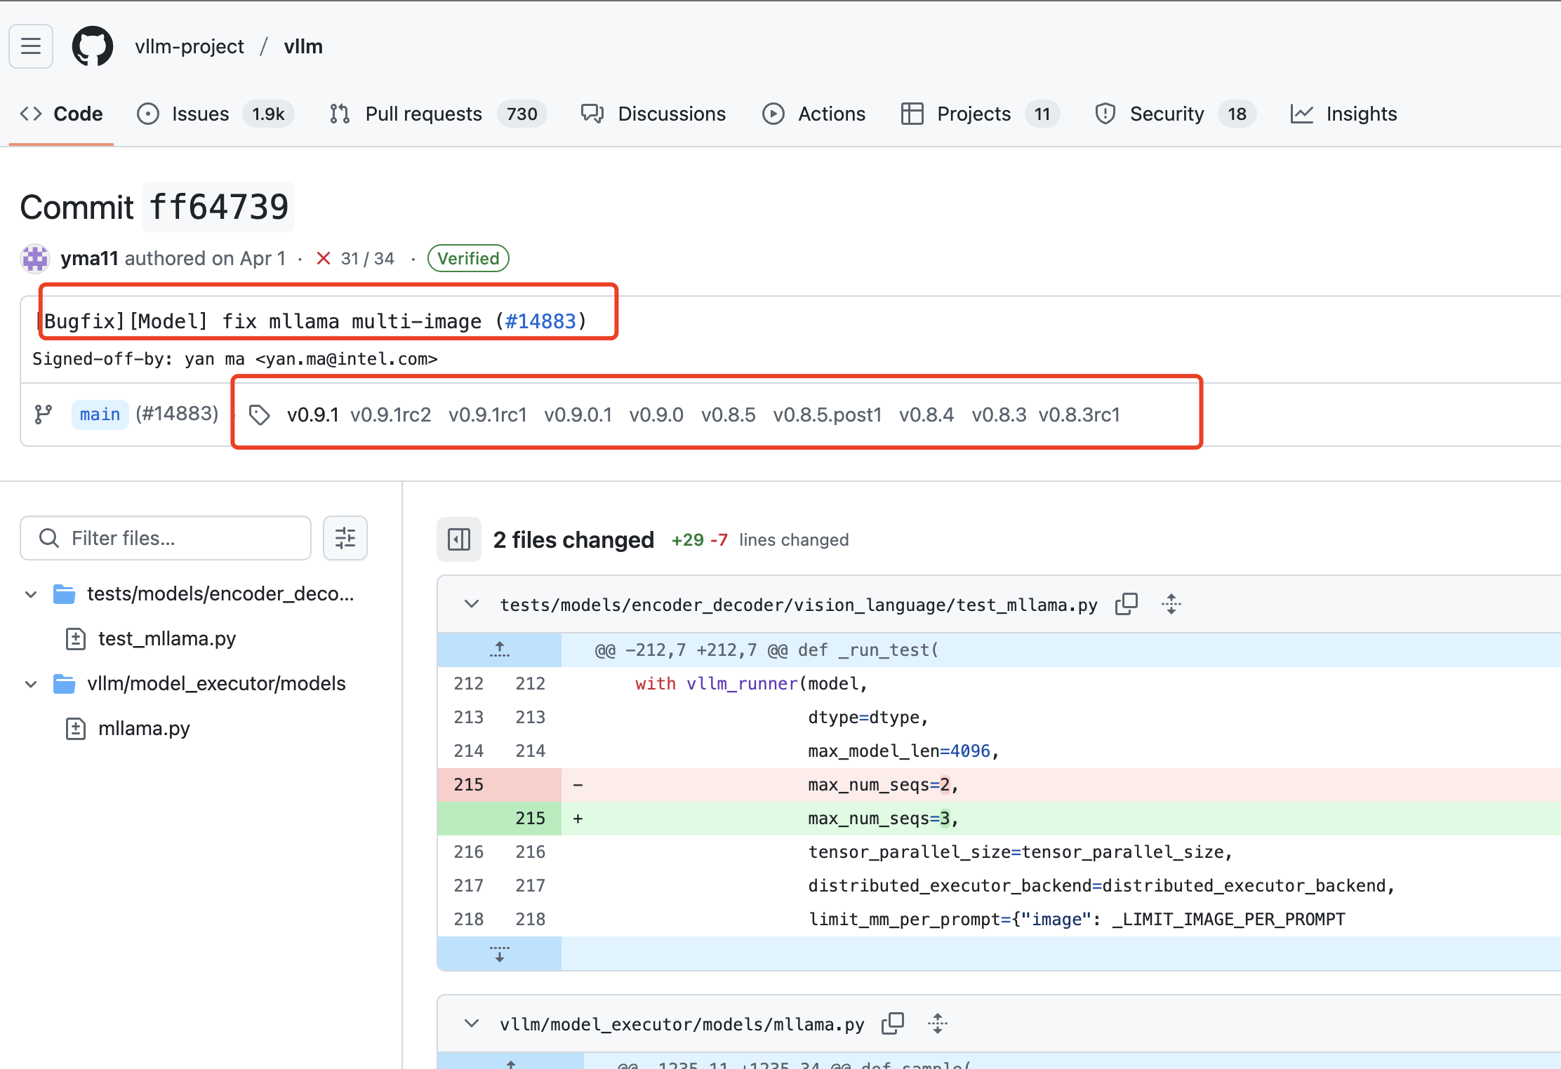Click the yma11 author avatar
Screen dimensions: 1561x1069
(35, 258)
